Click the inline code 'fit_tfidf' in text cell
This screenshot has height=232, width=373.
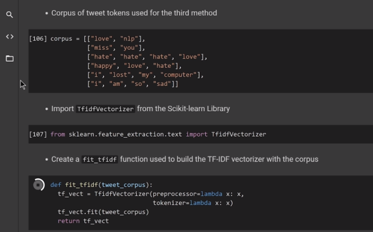coord(100,160)
